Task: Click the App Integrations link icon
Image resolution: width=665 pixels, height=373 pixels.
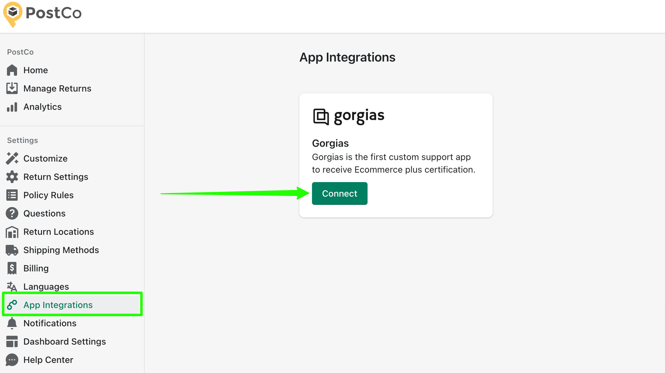Action: [12, 305]
